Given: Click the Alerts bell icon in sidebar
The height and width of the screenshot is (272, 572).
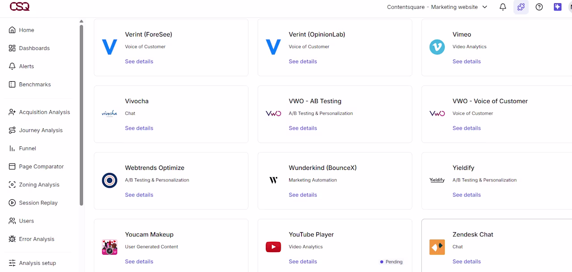Looking at the screenshot, I should (x=12, y=66).
